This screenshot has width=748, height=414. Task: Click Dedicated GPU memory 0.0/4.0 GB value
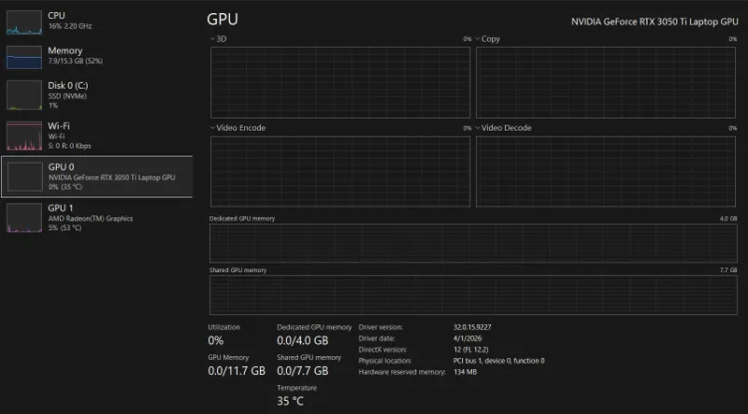coord(302,340)
